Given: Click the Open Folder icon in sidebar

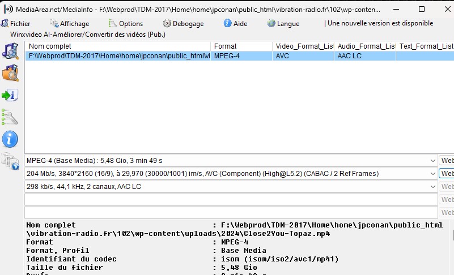Looking at the screenshot, I should tap(10, 73).
